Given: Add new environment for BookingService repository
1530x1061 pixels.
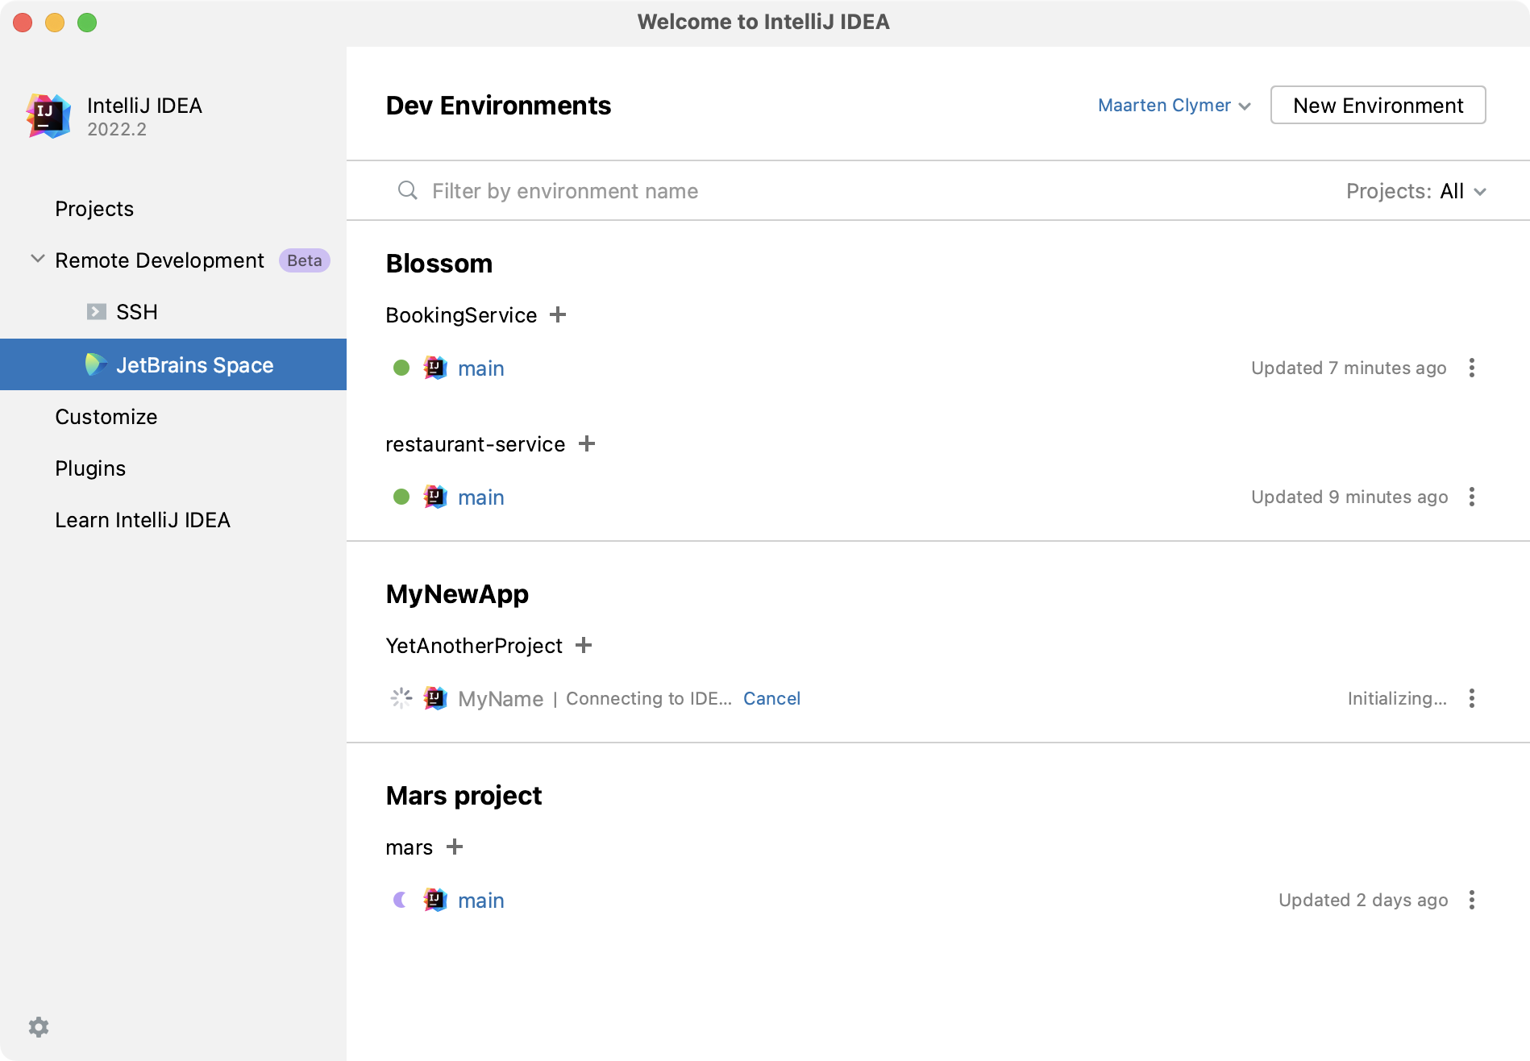Looking at the screenshot, I should click(x=558, y=314).
